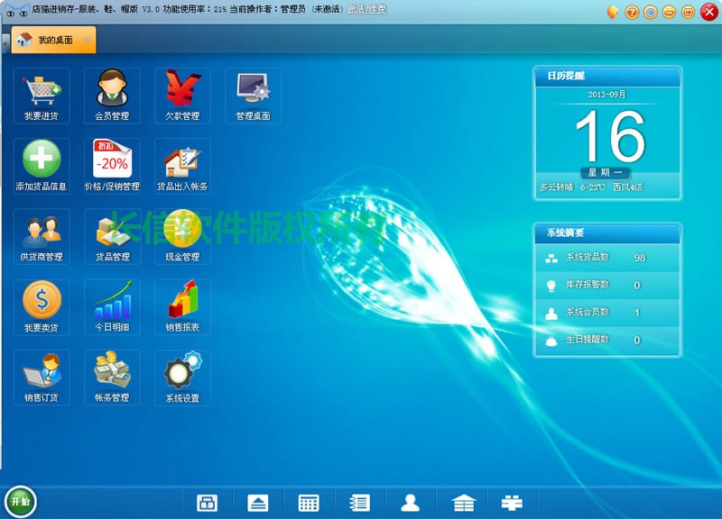Click the eject-style icon in bottom bar
Screen dimensions: 722x519
click(x=258, y=503)
